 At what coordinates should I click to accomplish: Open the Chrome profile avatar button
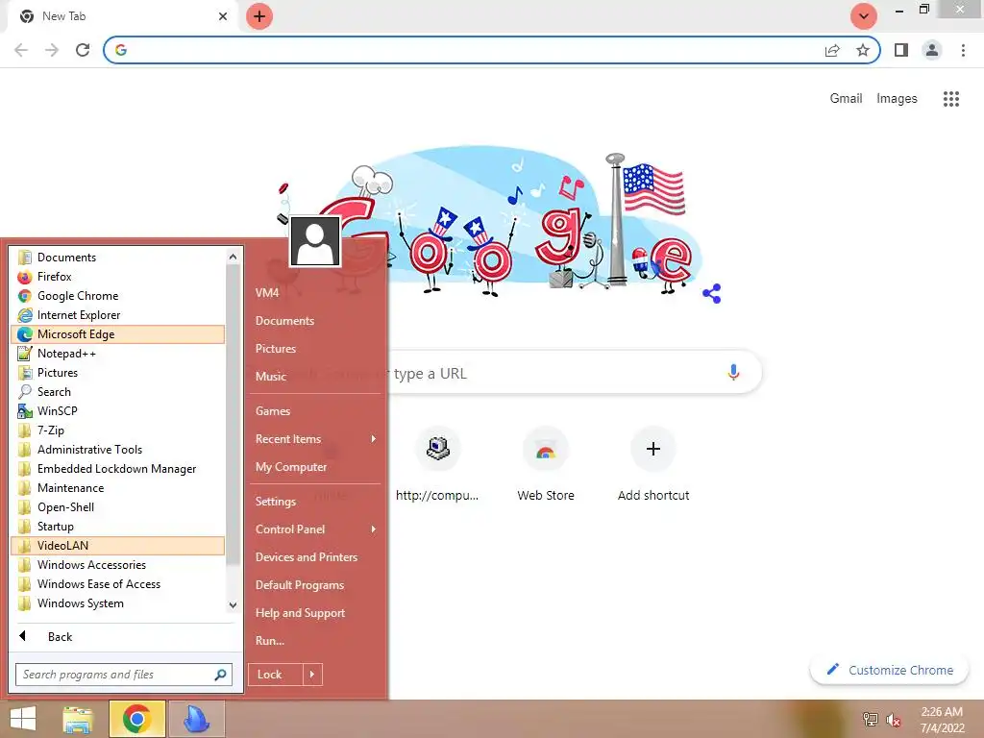932,50
